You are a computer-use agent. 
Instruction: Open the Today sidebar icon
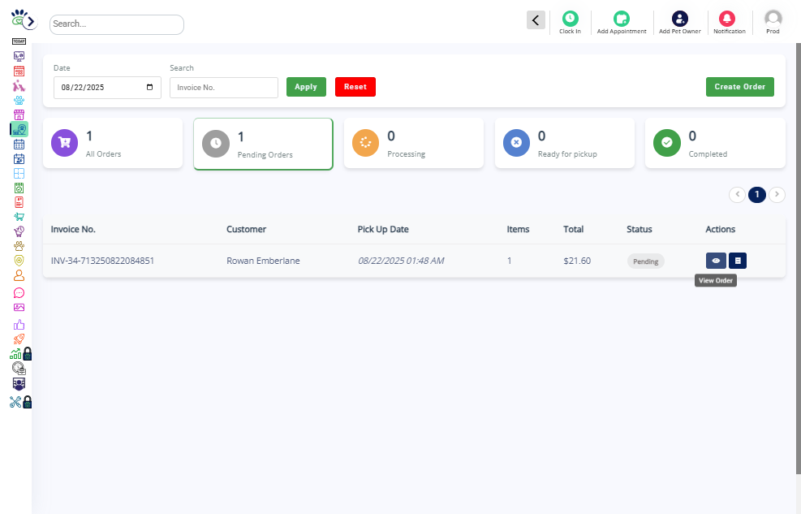click(19, 41)
